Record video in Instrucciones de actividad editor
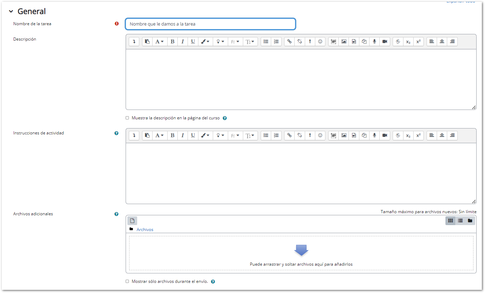The width and height of the screenshot is (485, 293). pos(385,135)
